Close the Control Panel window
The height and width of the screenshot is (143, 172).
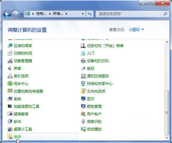[x=162, y=3]
